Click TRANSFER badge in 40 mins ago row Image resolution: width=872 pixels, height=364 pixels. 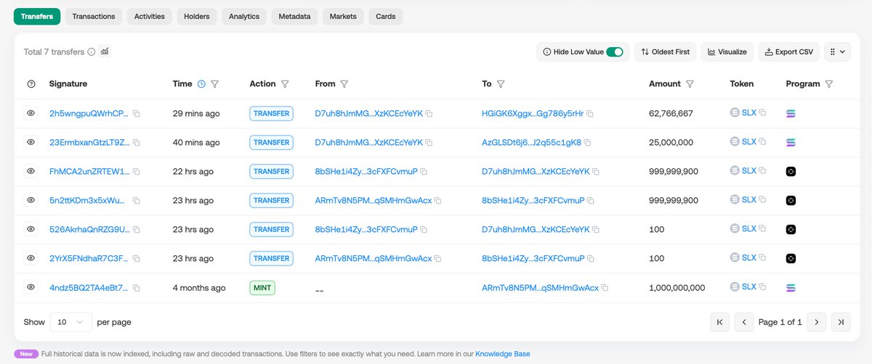pyautogui.click(x=271, y=143)
